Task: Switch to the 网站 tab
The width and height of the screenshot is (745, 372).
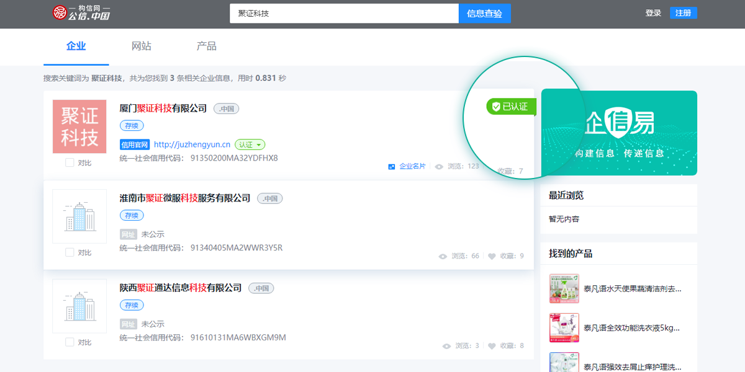Action: tap(142, 46)
